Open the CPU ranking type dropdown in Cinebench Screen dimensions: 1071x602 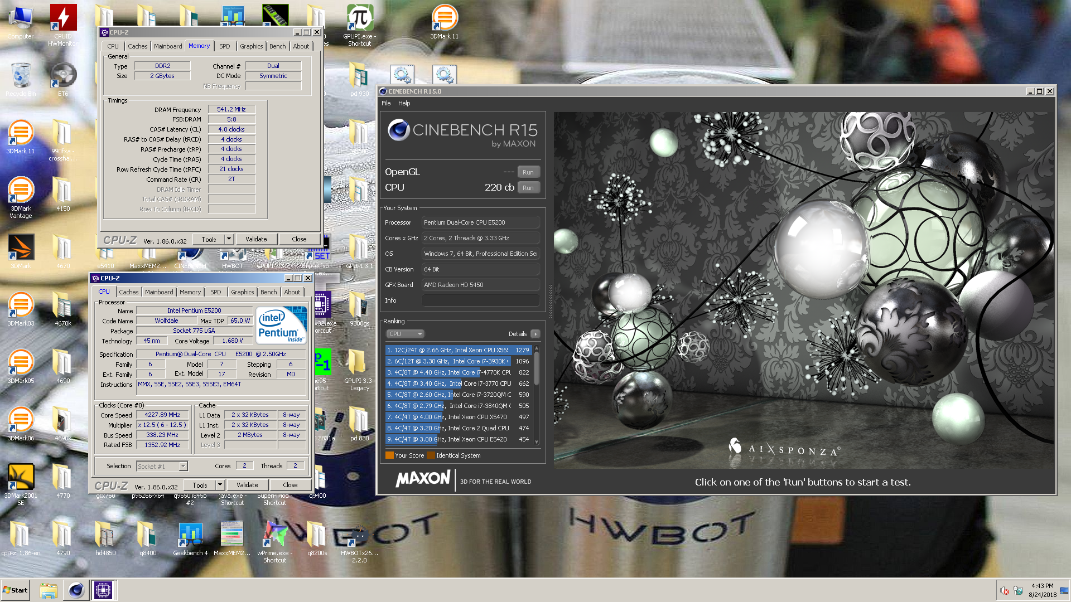pyautogui.click(x=405, y=334)
